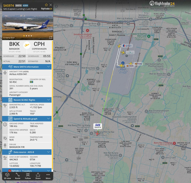
Task: Click the Wat Srirattanatharam marker
Action: [146, 111]
